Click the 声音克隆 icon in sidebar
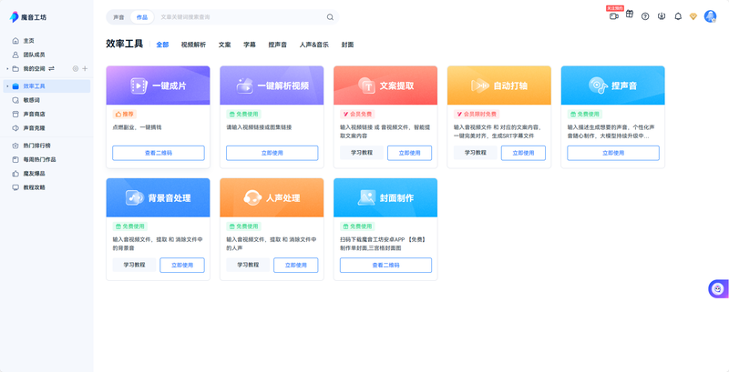This screenshot has height=372, width=729. coord(15,128)
